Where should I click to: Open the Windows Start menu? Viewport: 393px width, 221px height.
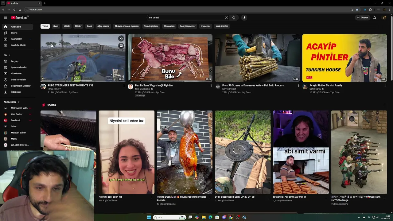pos(149,217)
